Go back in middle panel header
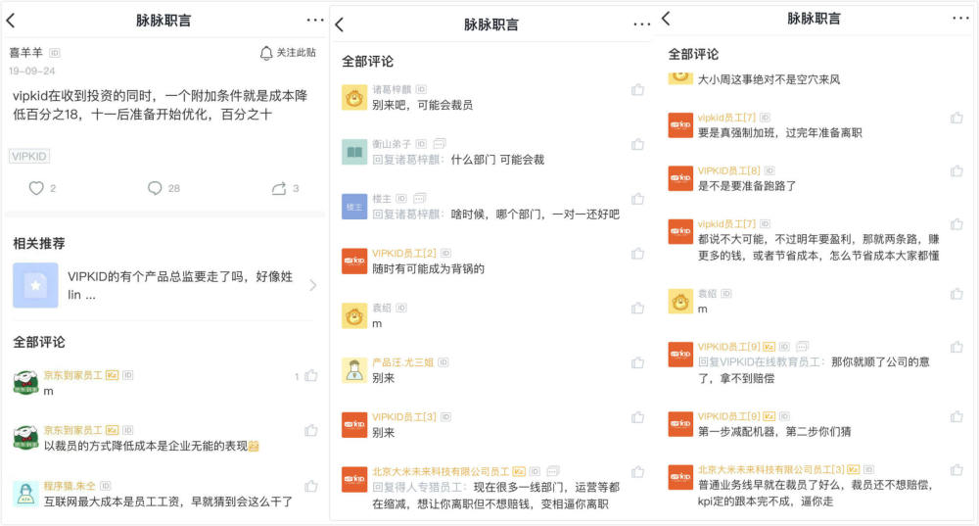 click(339, 25)
